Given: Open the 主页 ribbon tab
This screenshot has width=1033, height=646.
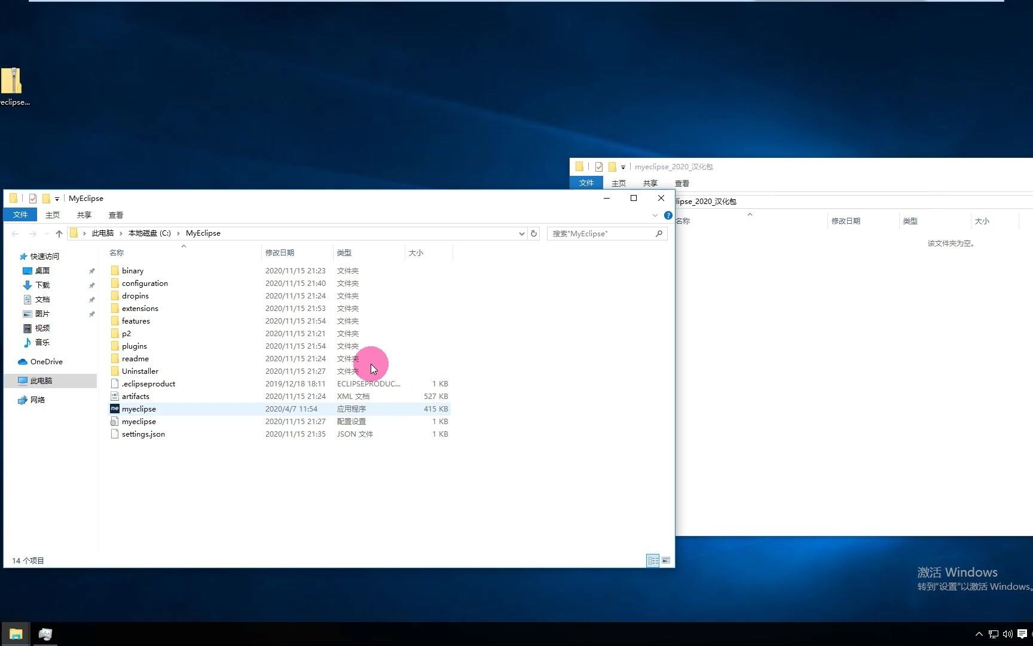Looking at the screenshot, I should tap(53, 215).
